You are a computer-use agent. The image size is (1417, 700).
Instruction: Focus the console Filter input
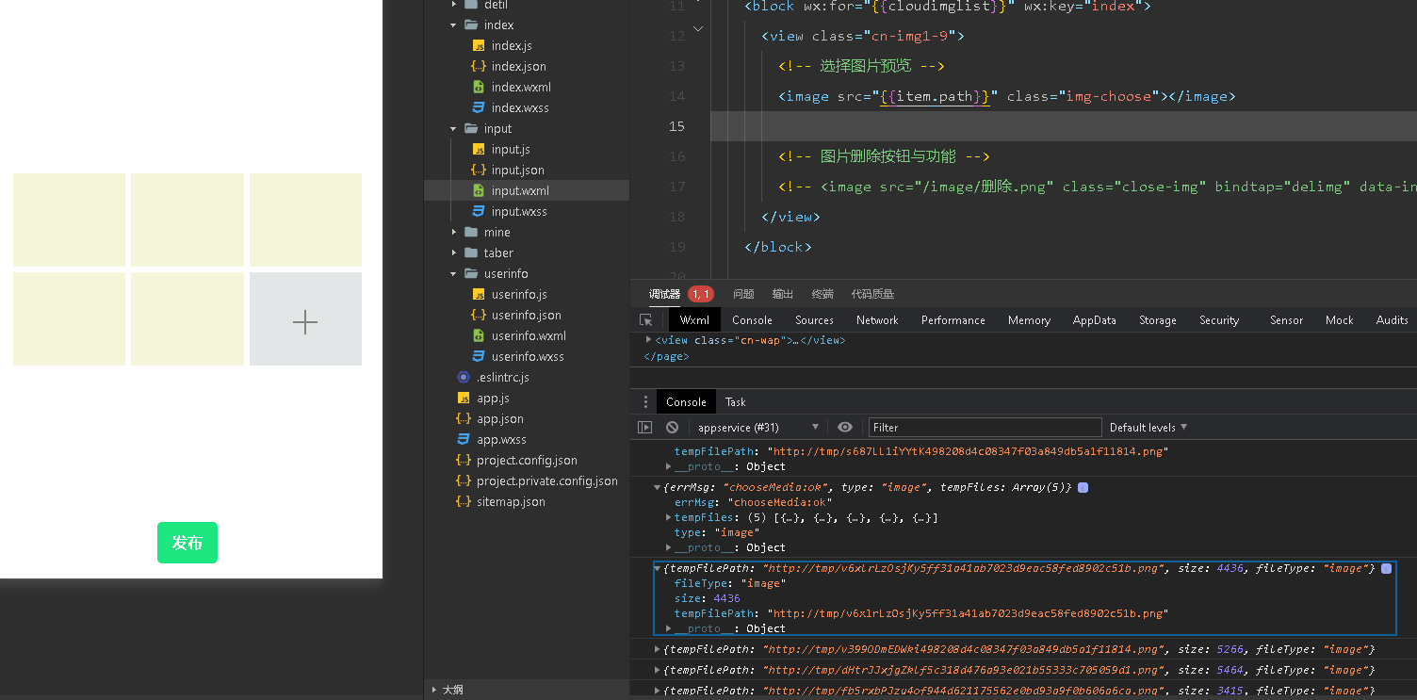[985, 428]
